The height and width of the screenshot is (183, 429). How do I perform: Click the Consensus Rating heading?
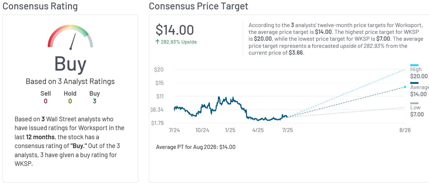click(40, 6)
